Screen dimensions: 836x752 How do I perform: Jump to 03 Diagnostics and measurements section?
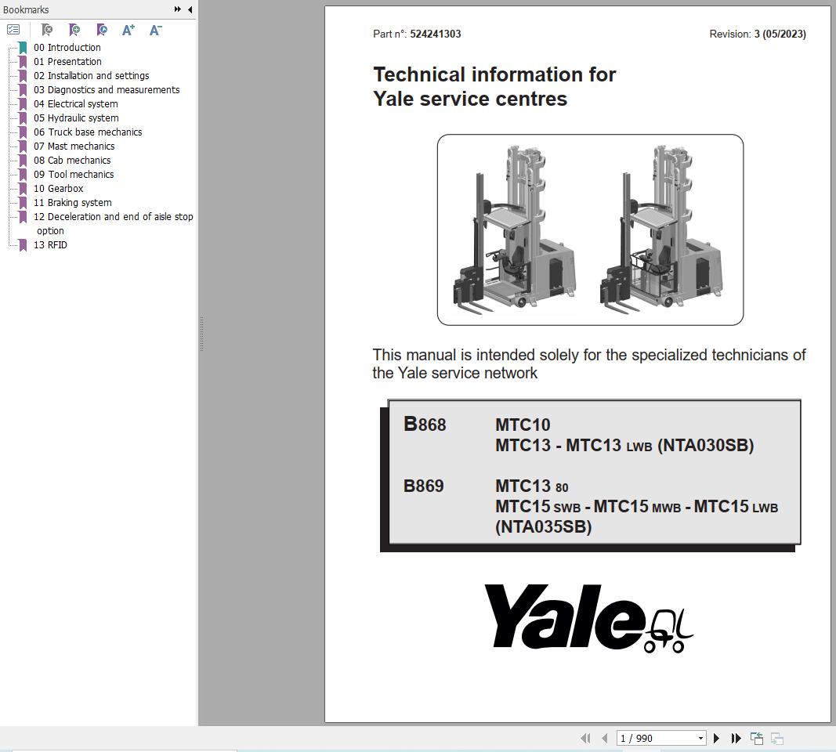tap(107, 89)
